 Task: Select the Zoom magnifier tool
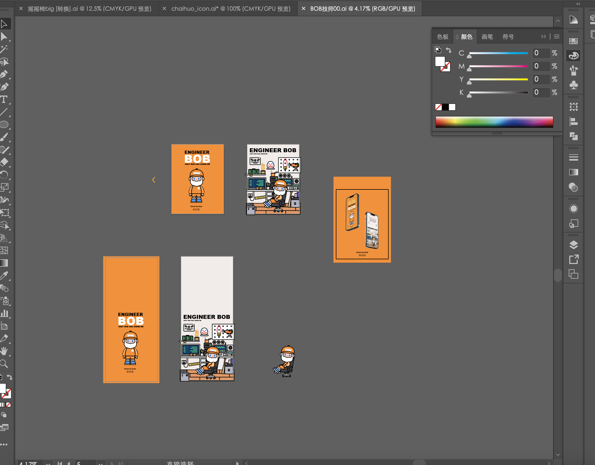(x=4, y=363)
